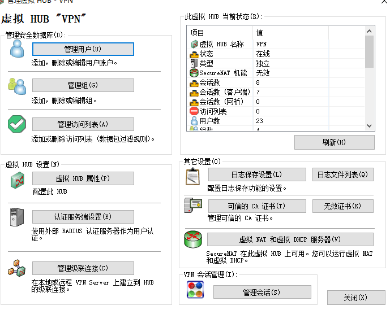Click the colorful session manager icon

tap(195, 290)
